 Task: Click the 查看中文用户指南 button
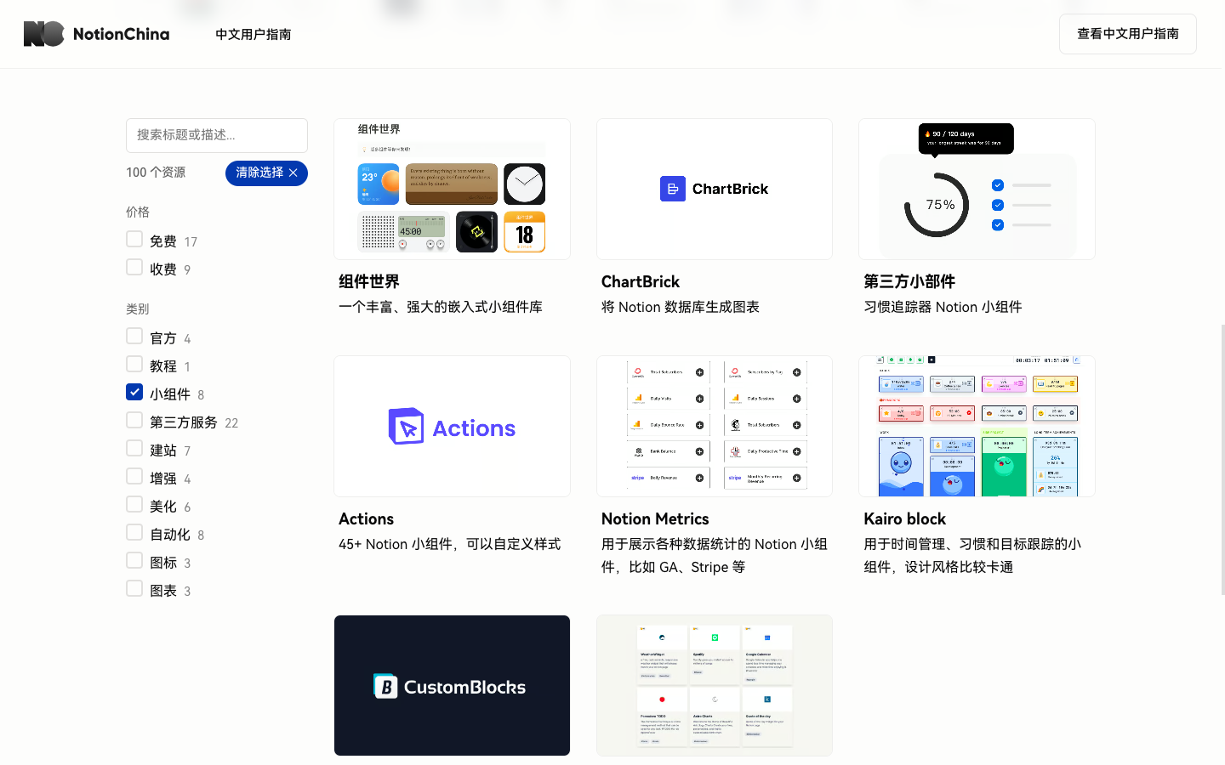pos(1127,34)
